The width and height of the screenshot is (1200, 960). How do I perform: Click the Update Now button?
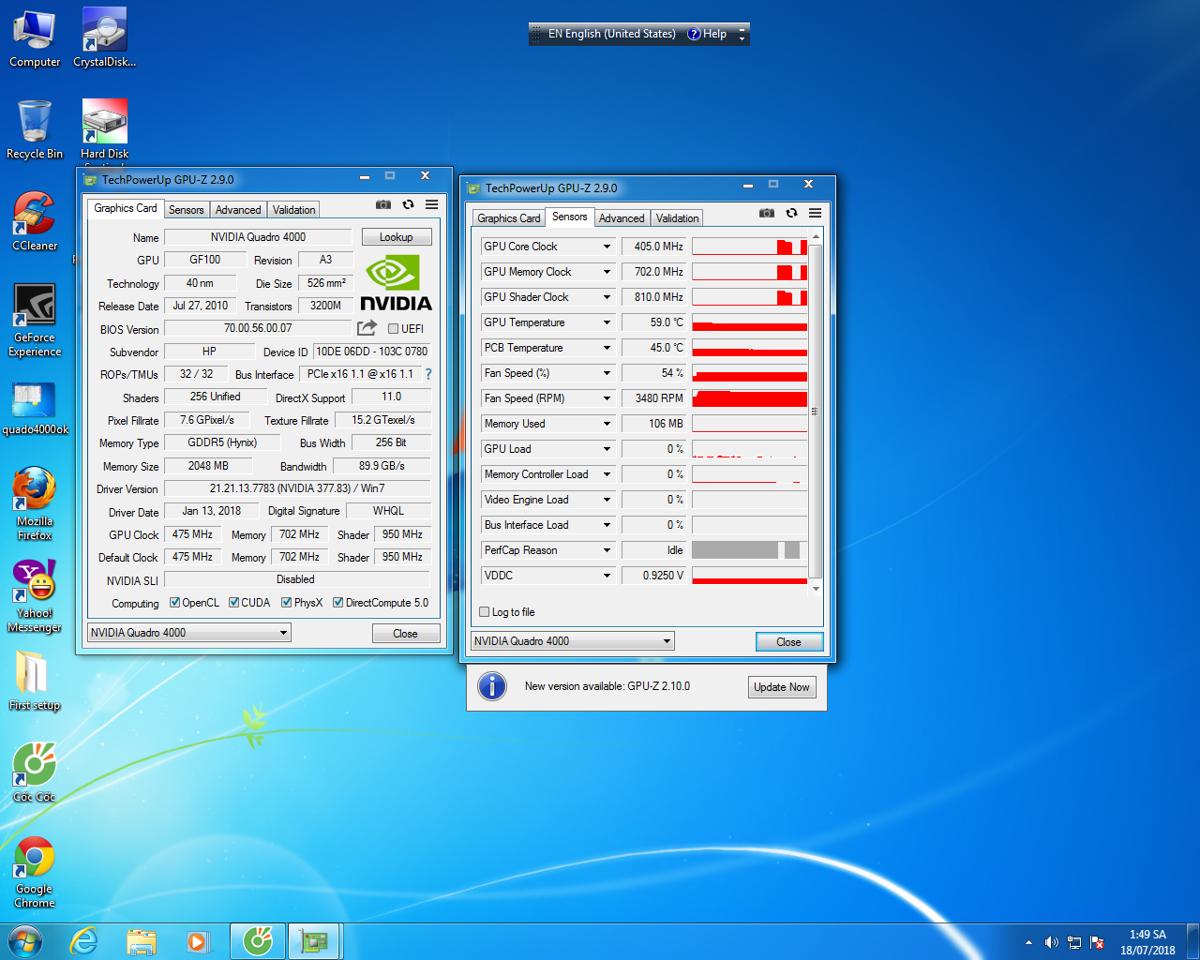(782, 687)
